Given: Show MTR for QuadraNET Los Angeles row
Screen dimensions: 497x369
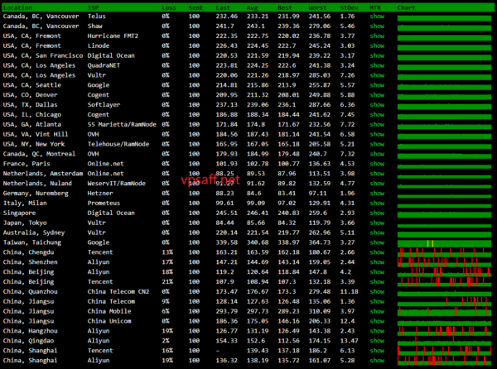Looking at the screenshot, I should [x=377, y=65].
